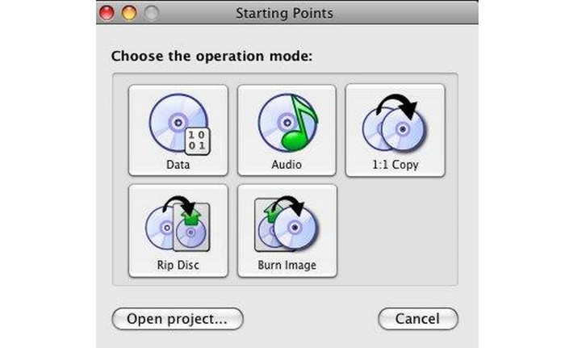
Task: Open an existing project with Open project...
Action: [x=178, y=319]
